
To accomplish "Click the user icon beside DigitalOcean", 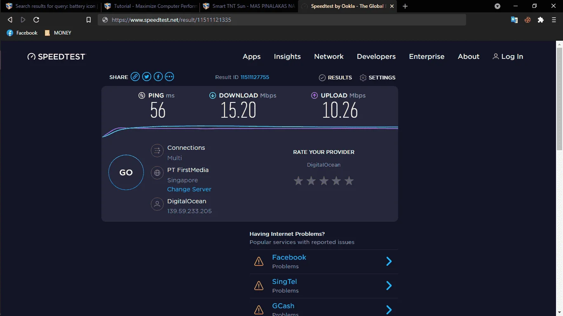I will 157,204.
